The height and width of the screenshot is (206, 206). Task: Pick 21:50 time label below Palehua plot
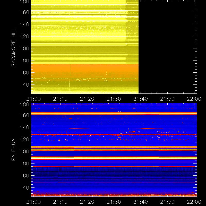(x=167, y=202)
